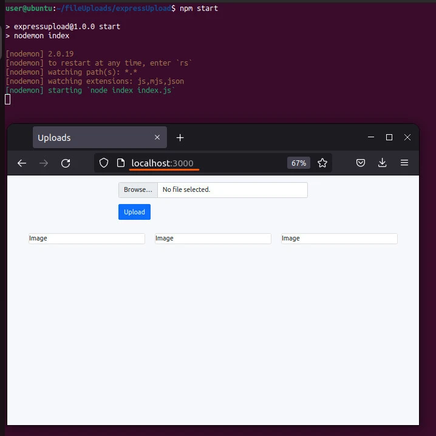436x436 pixels.
Task: Open a new tab with the plus button
Action: 180,138
